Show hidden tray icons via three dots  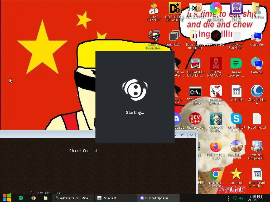228,198
